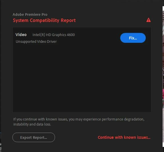This screenshot has width=164, height=152.
Task: Click the blue Fix... button
Action: pyautogui.click(x=133, y=38)
